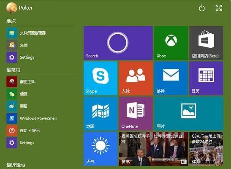231x169 pixels.
Task: Click the Poker user avatar picture
Action: (12, 8)
